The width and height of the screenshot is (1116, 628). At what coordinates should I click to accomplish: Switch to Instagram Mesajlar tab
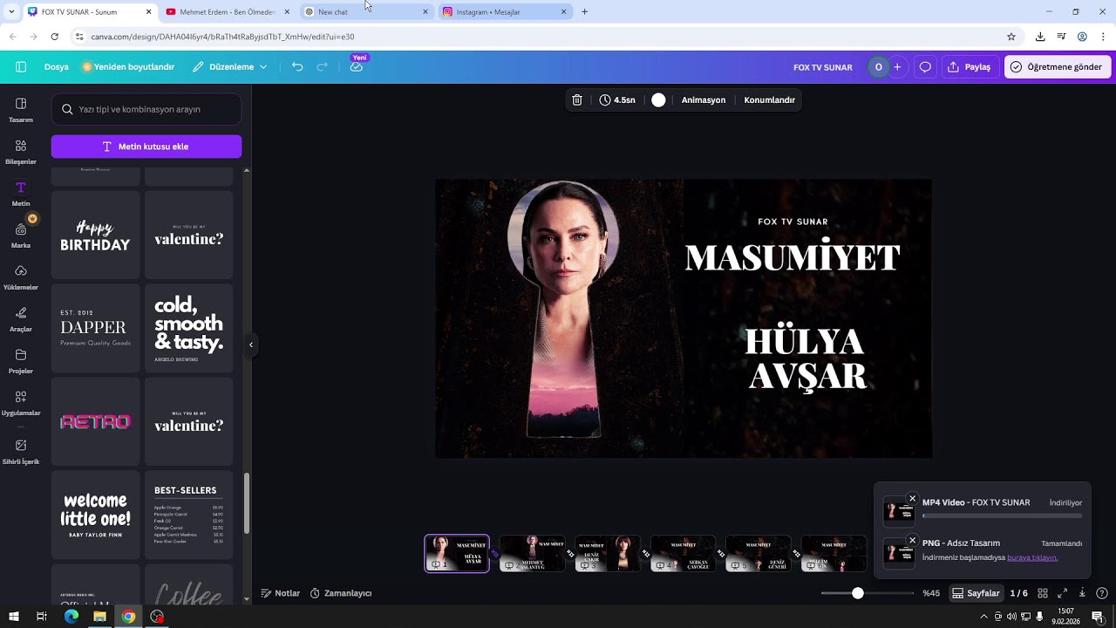504,11
